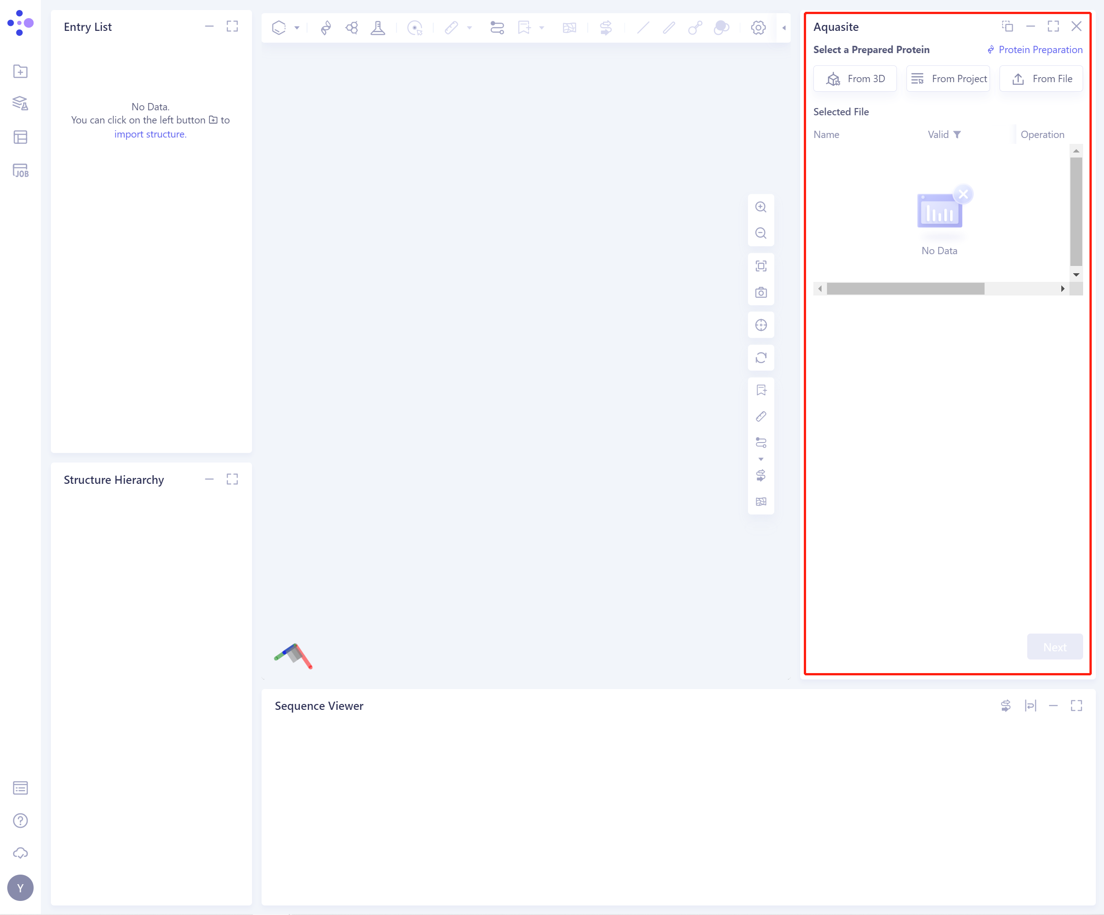Click the Next button in the Aquasite panel
This screenshot has height=915, width=1104.
(1054, 647)
